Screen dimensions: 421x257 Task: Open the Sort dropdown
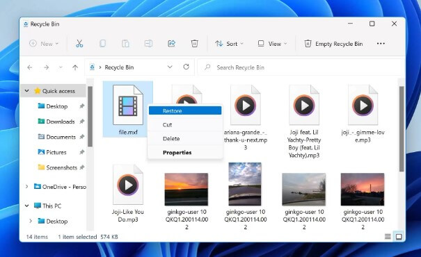pyautogui.click(x=229, y=44)
